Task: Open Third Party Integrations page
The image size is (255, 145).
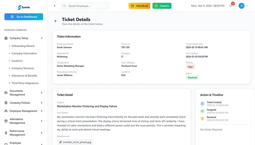Action: click(x=25, y=83)
